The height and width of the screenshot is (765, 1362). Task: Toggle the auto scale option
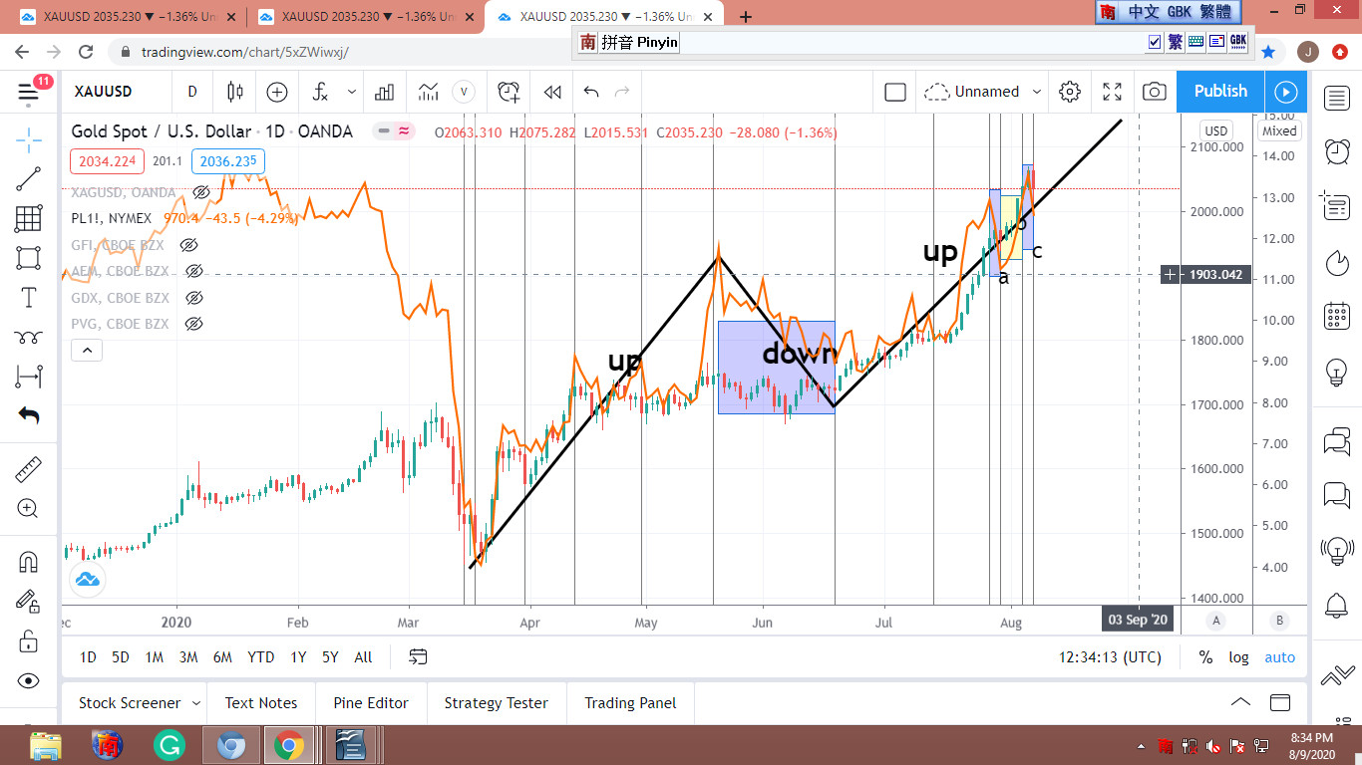click(1279, 657)
